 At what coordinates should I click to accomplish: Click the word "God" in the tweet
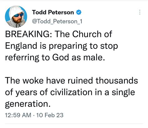click(x=61, y=57)
